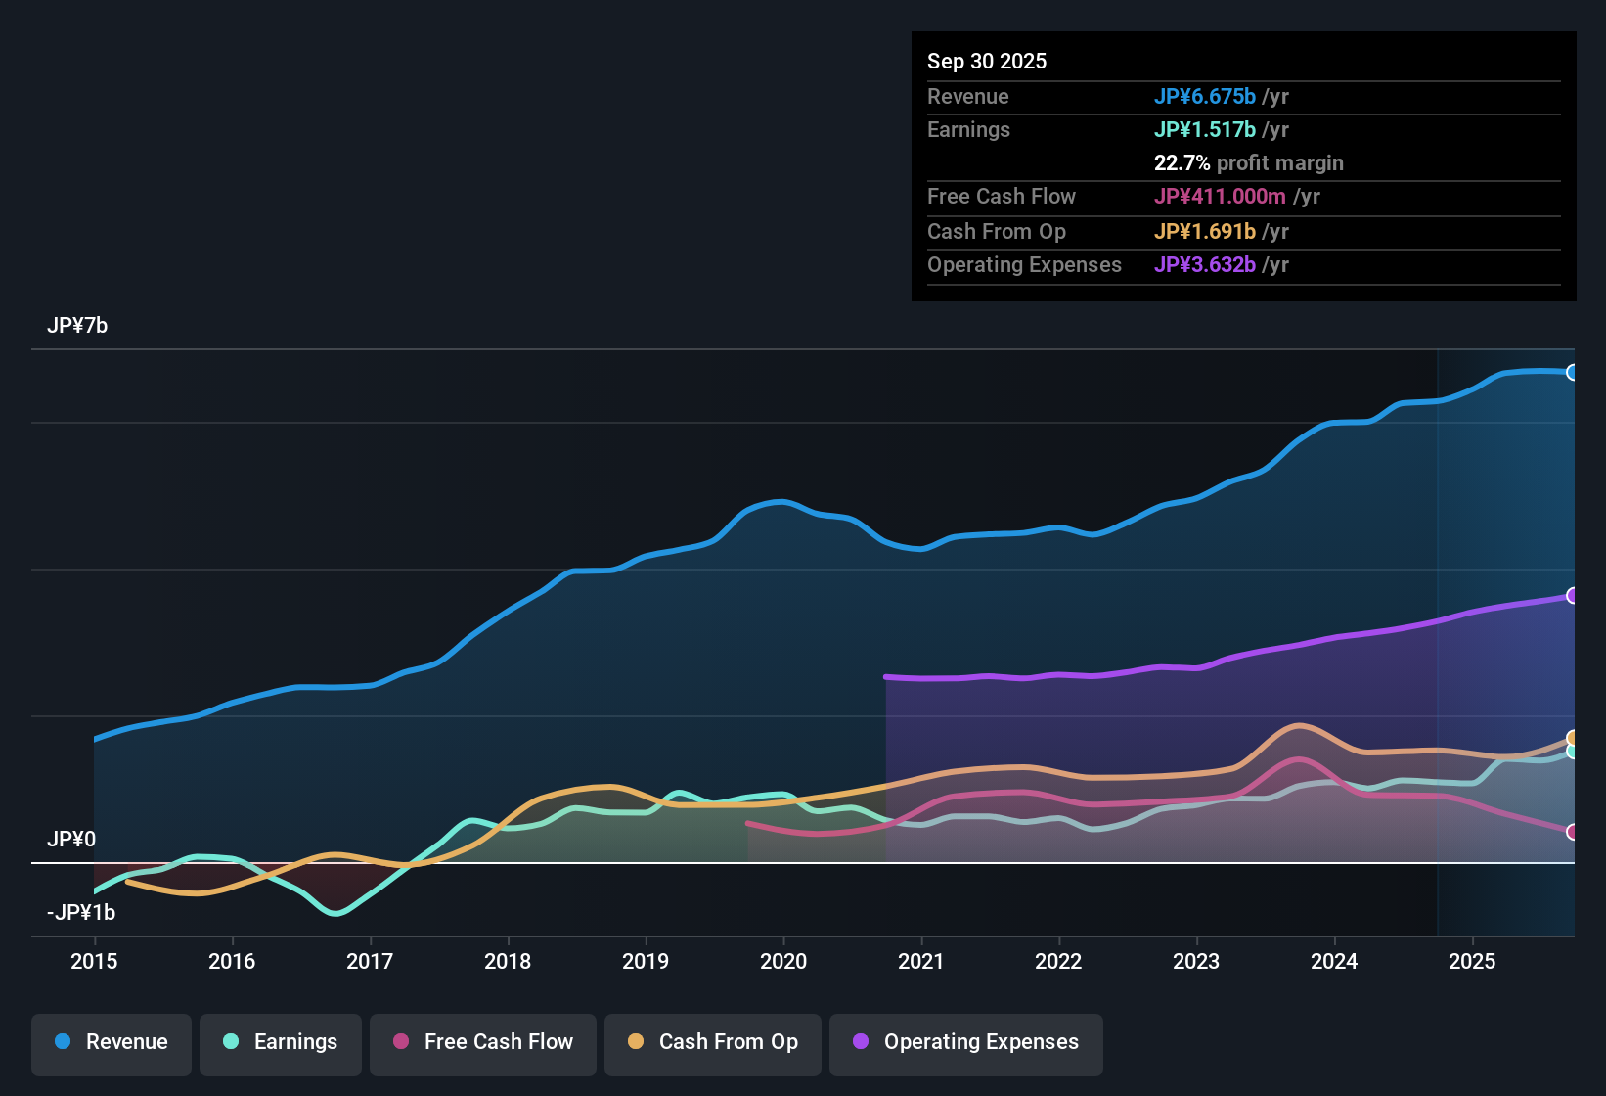Click the Earnings legend teal dot

231,1042
